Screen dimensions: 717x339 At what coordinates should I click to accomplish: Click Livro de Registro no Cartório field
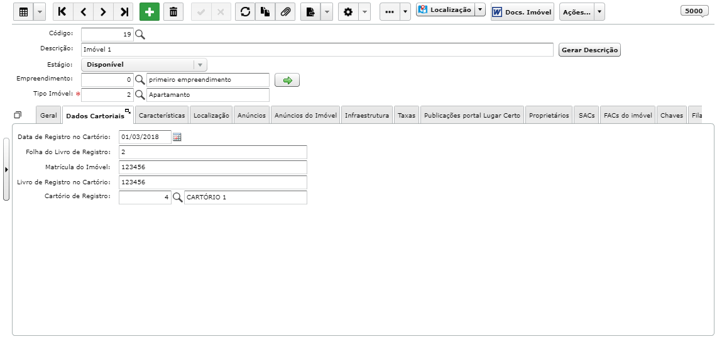[x=212, y=182]
